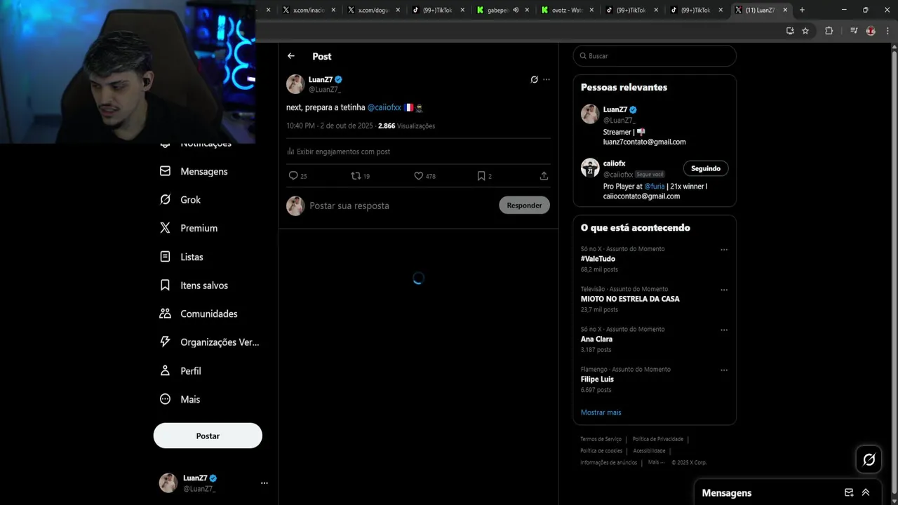Bookmark this page with star icon
The width and height of the screenshot is (898, 505).
click(805, 31)
